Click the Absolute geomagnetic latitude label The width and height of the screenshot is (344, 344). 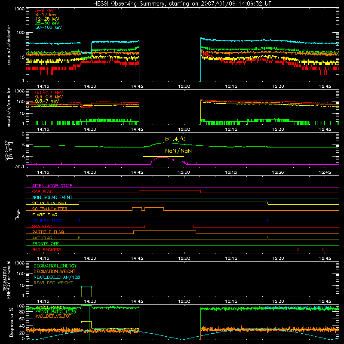click(x=297, y=307)
